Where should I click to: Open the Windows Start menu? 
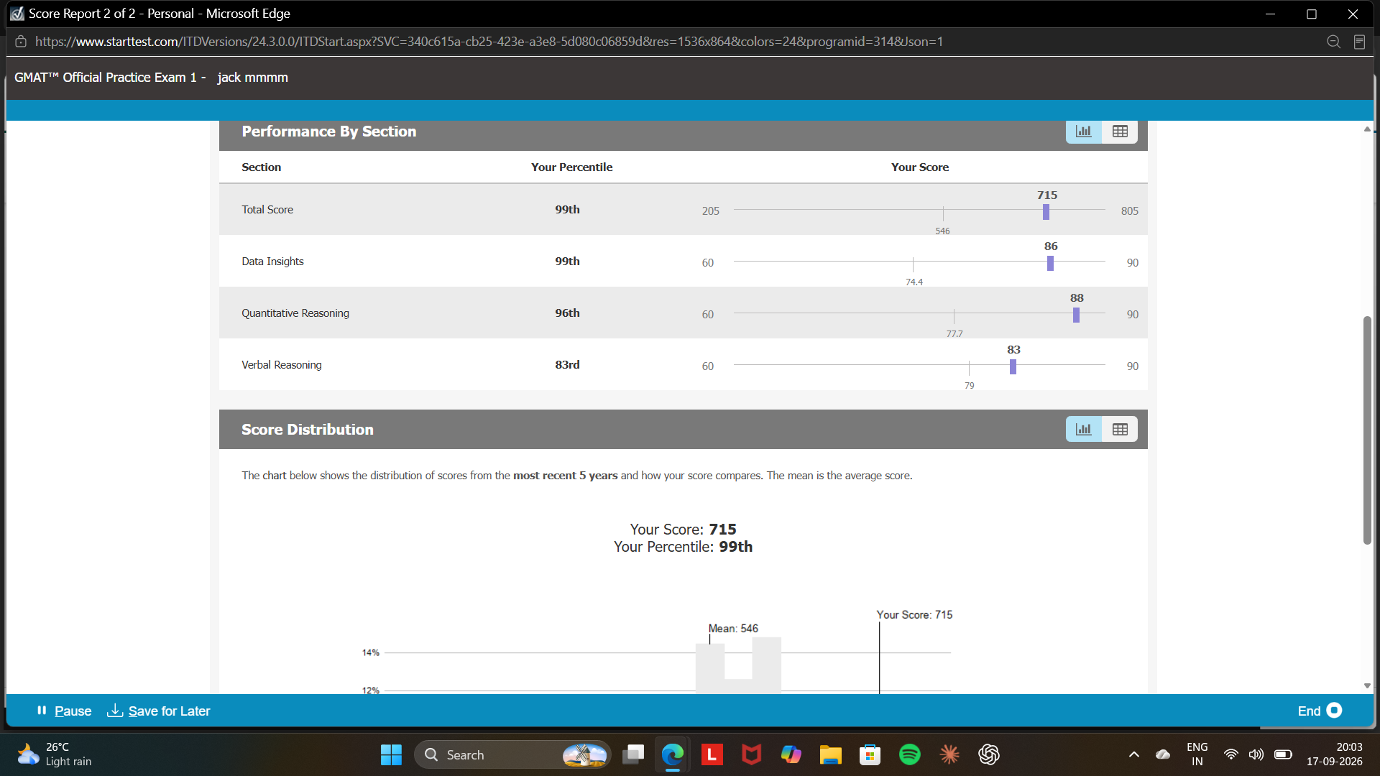(x=391, y=754)
